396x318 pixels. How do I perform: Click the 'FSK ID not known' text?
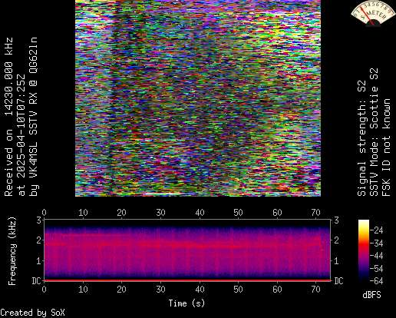coord(386,147)
